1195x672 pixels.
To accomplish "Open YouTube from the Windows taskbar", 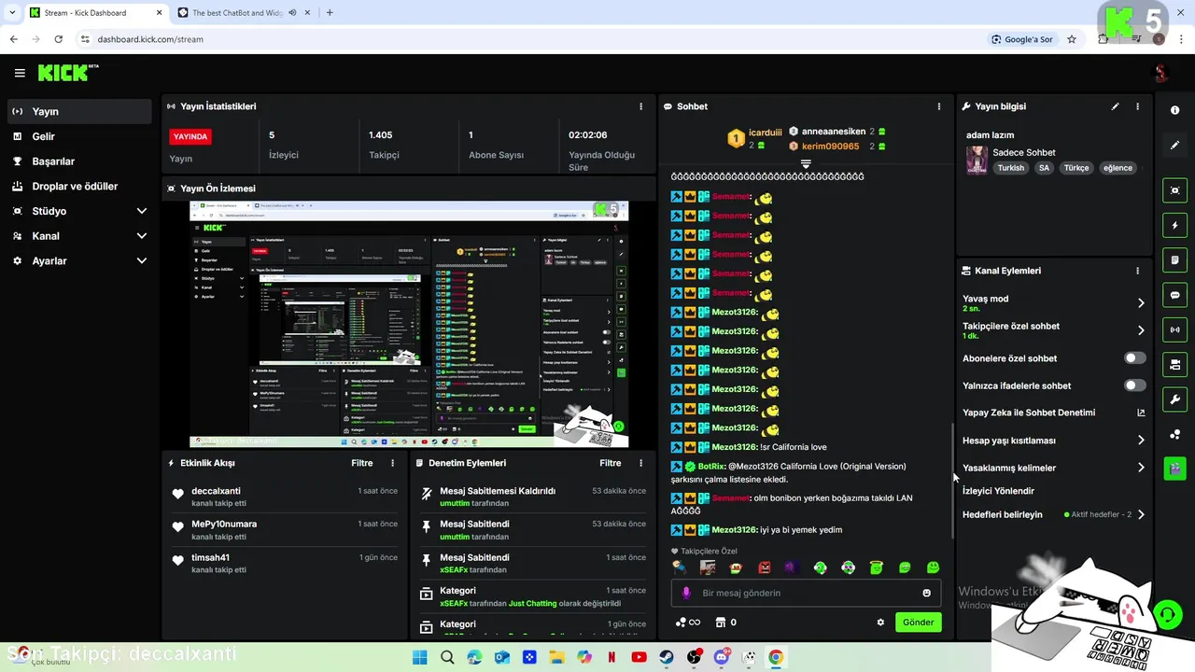I will pyautogui.click(x=639, y=657).
